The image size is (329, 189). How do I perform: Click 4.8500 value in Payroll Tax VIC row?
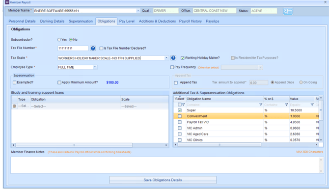pyautogui.click(x=295, y=122)
